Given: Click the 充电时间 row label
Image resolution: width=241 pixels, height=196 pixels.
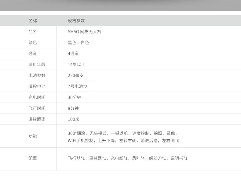Looking at the screenshot, I should coord(37,97).
